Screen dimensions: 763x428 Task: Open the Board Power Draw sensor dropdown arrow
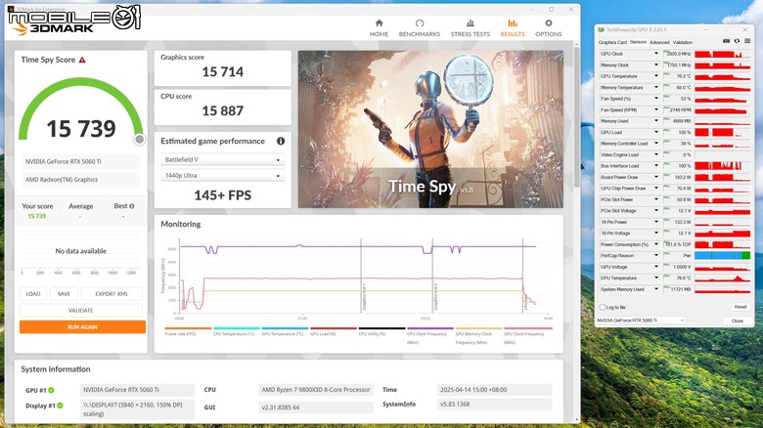[x=656, y=177]
